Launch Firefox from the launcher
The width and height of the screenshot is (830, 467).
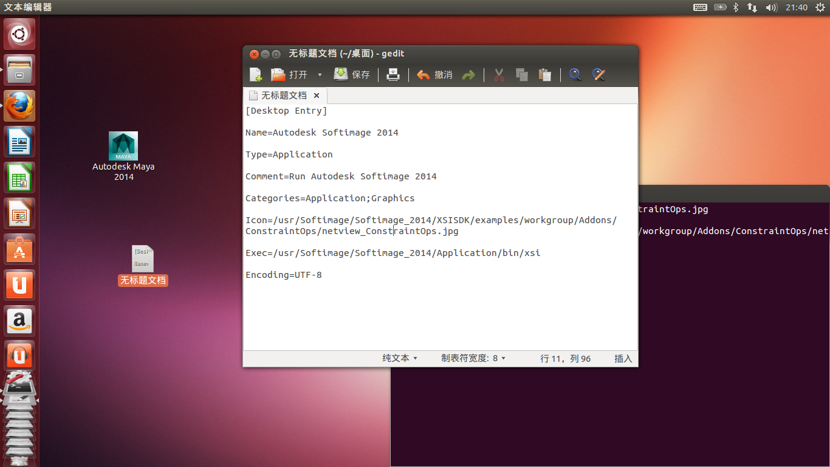click(x=19, y=106)
